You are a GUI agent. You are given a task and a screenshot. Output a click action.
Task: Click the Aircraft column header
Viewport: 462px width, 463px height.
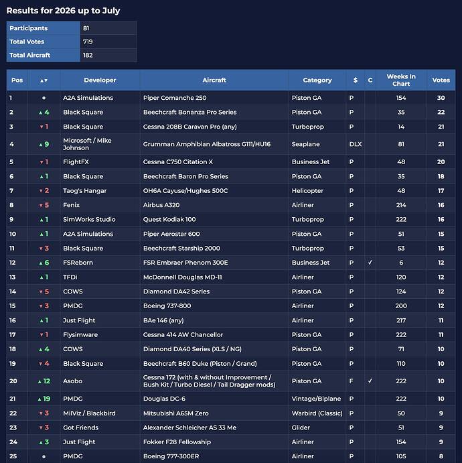tap(214, 80)
